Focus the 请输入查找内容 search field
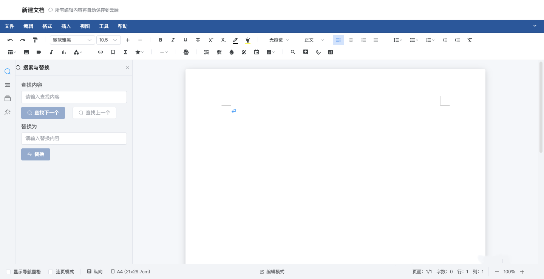This screenshot has width=544, height=279. pos(74,97)
